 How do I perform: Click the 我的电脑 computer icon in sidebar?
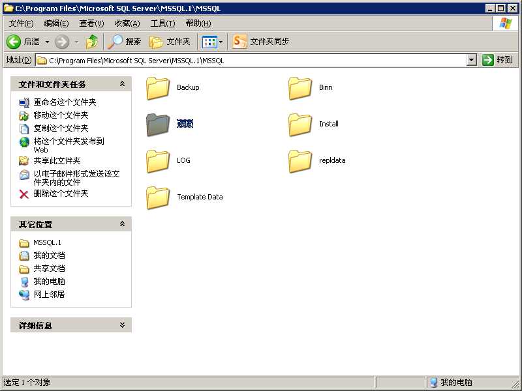[24, 282]
